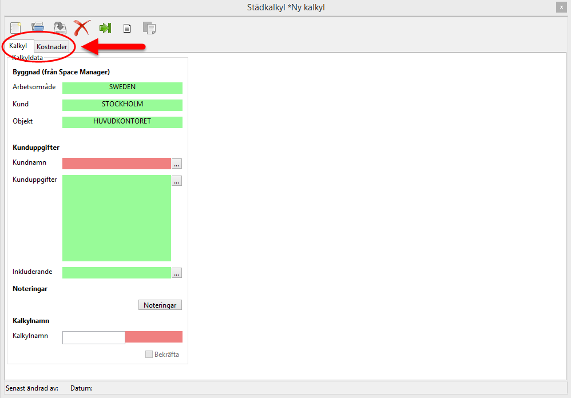
Task: Open the Kundnamn browse button
Action: [x=177, y=164]
